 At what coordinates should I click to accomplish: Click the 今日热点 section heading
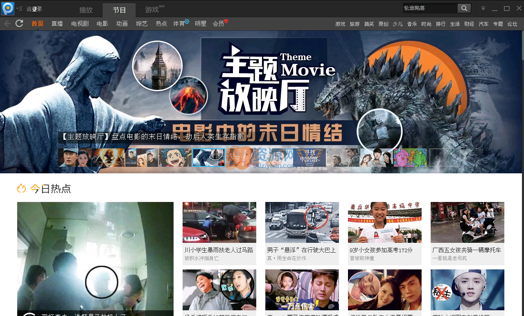click(x=50, y=188)
